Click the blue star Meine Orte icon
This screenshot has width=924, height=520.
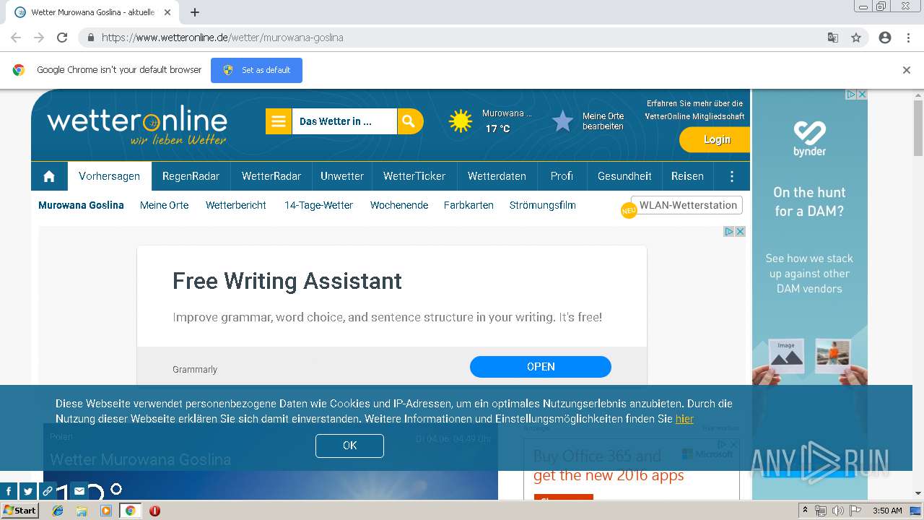click(x=562, y=121)
